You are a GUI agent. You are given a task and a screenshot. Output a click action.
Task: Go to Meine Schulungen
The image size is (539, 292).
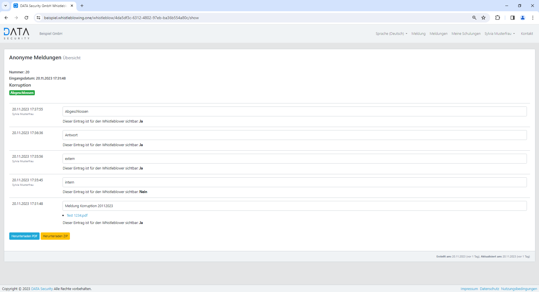point(466,34)
